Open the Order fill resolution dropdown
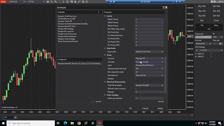The image size is (224, 126). [x=149, y=85]
